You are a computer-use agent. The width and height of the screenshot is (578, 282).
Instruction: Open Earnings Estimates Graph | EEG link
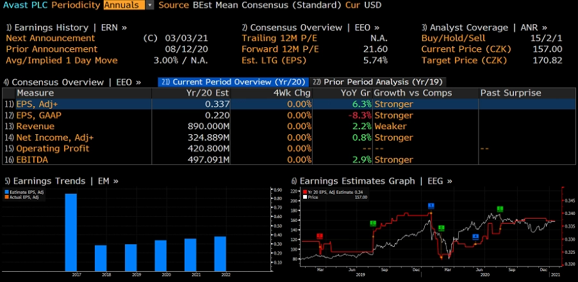click(x=372, y=181)
